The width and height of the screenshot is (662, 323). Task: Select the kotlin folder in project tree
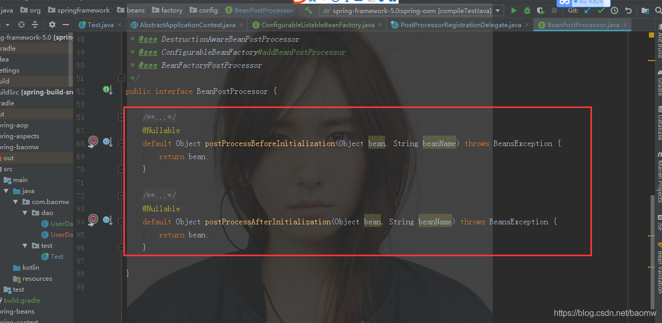26,268
